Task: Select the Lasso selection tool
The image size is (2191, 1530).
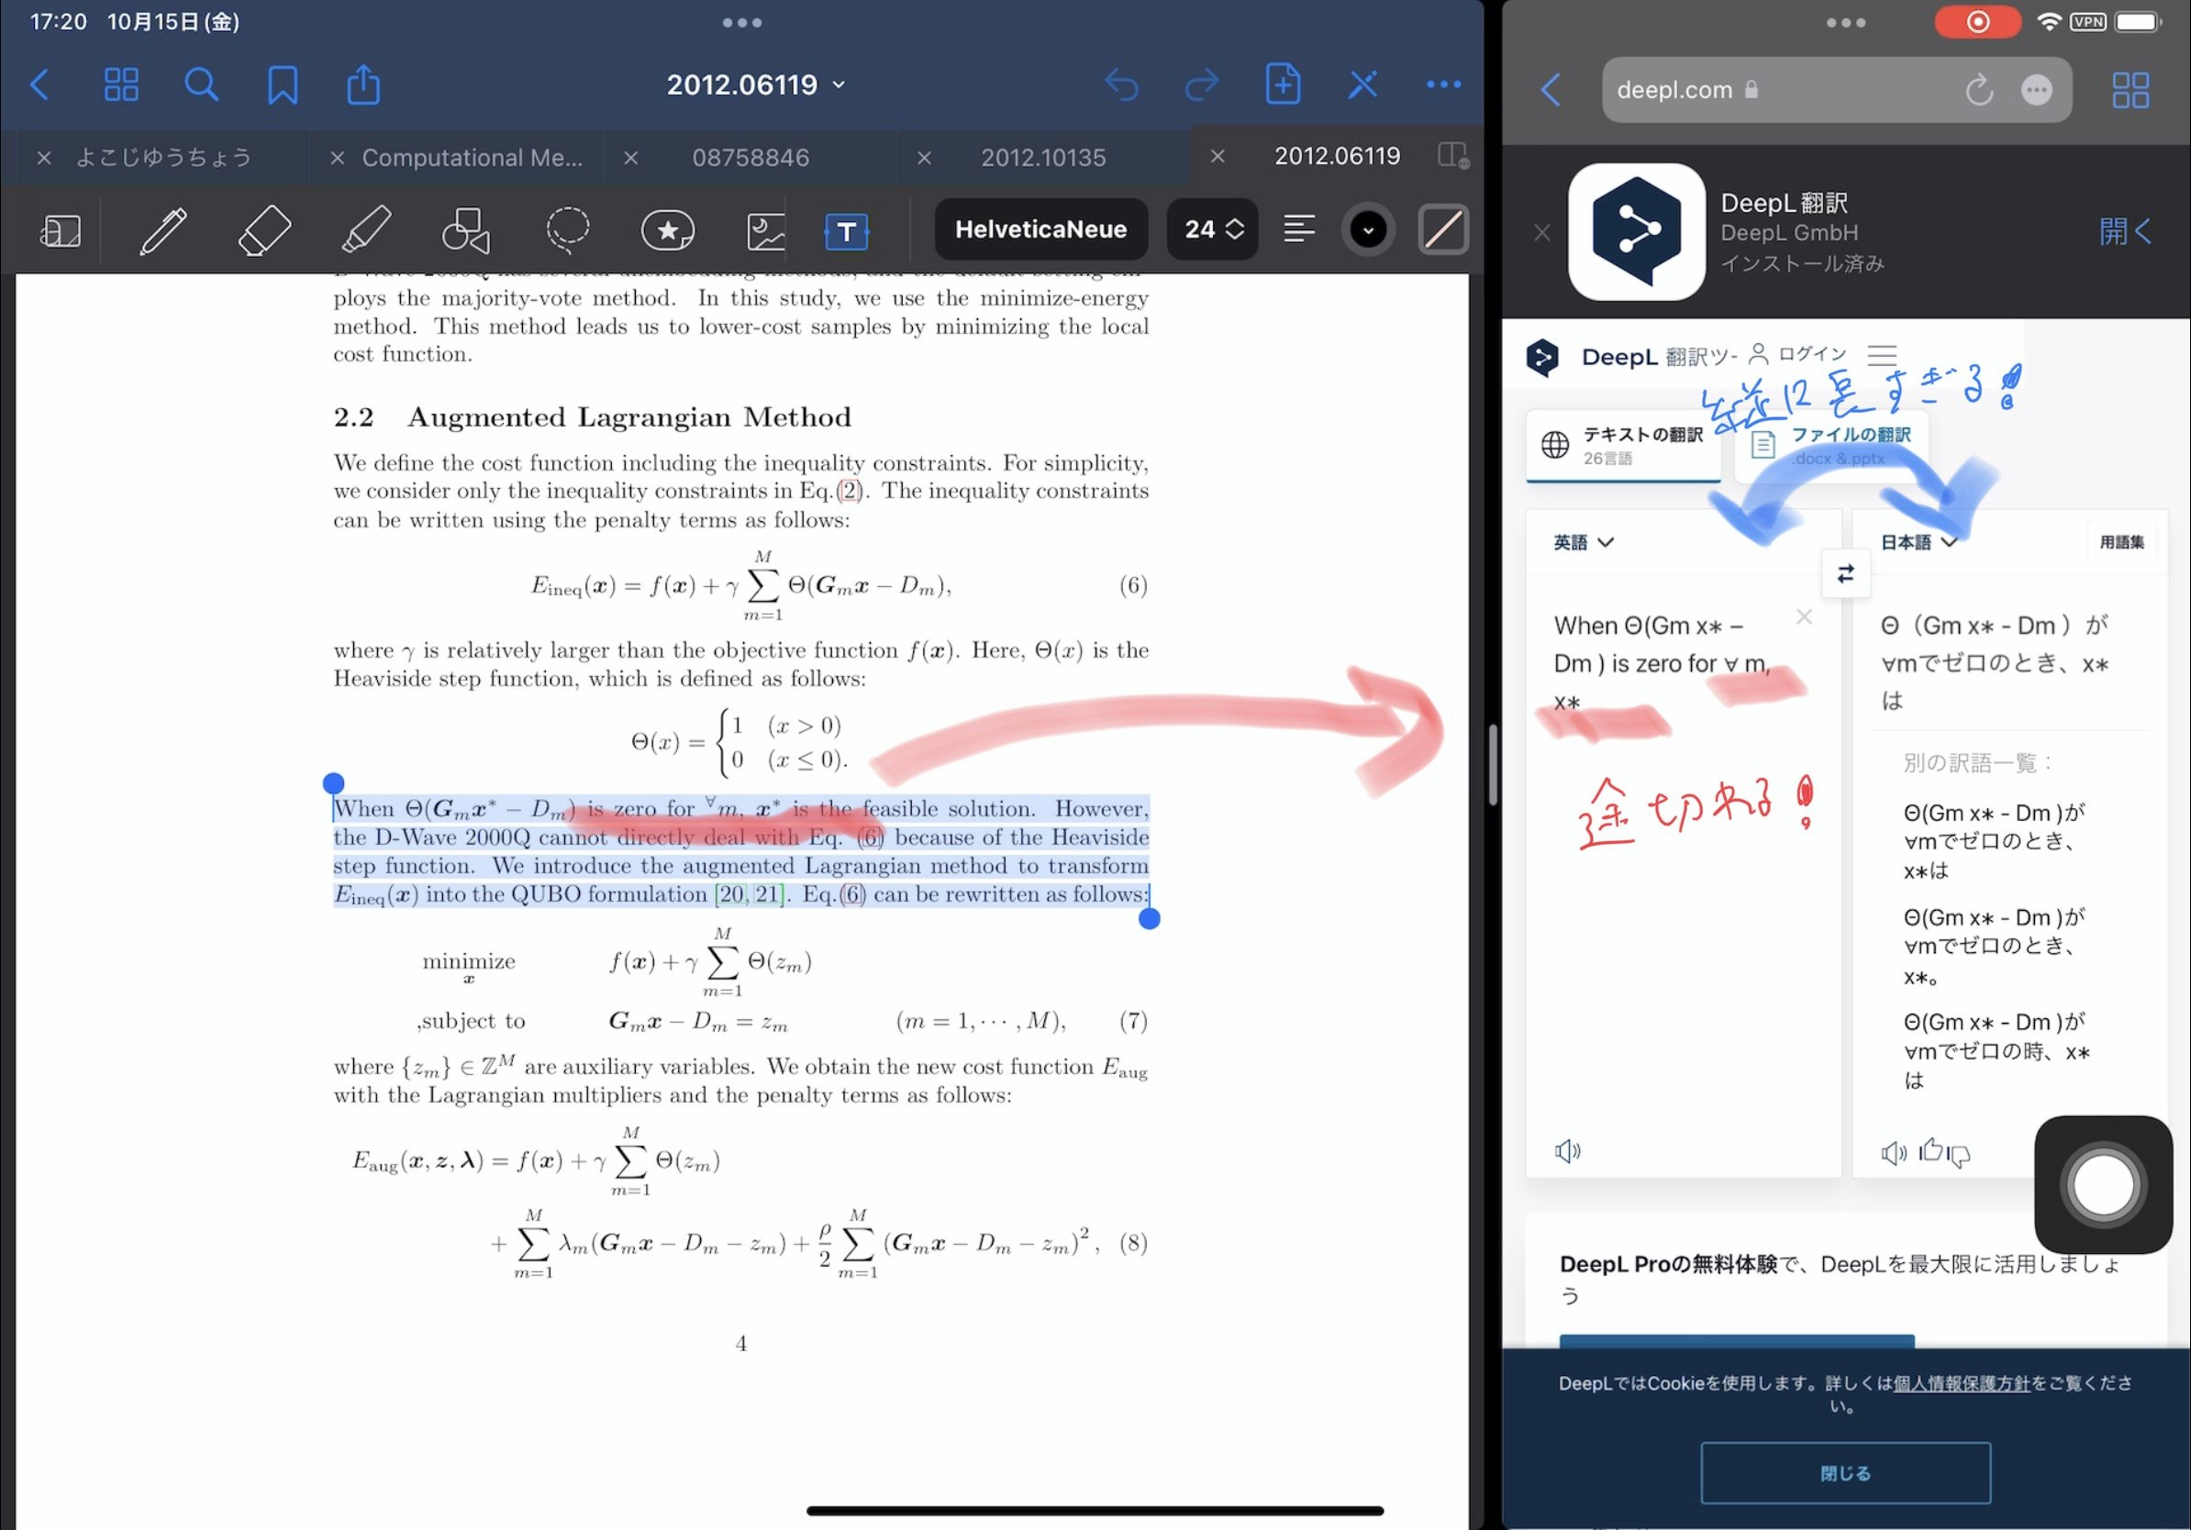Action: tap(567, 230)
